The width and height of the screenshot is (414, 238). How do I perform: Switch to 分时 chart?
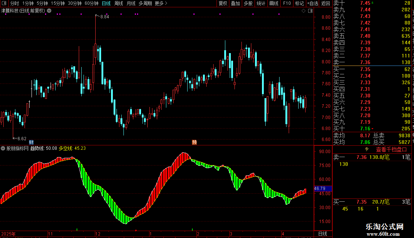[15, 3]
